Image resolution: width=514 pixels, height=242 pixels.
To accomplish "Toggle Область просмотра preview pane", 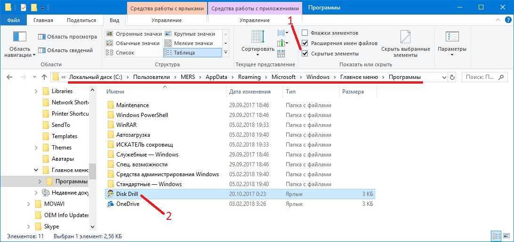I will [x=67, y=37].
